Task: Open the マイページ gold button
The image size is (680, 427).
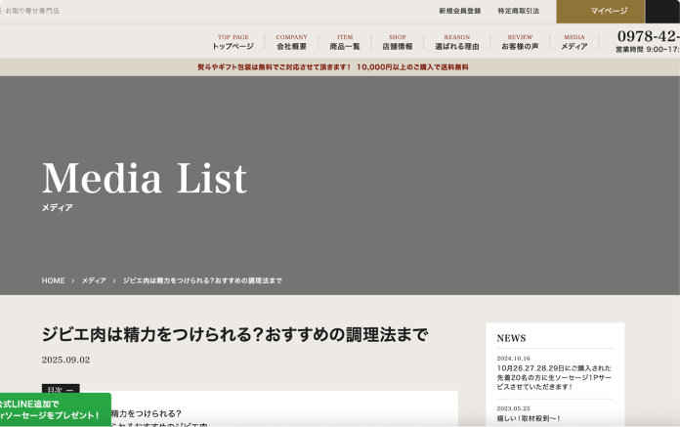Action: [x=600, y=11]
